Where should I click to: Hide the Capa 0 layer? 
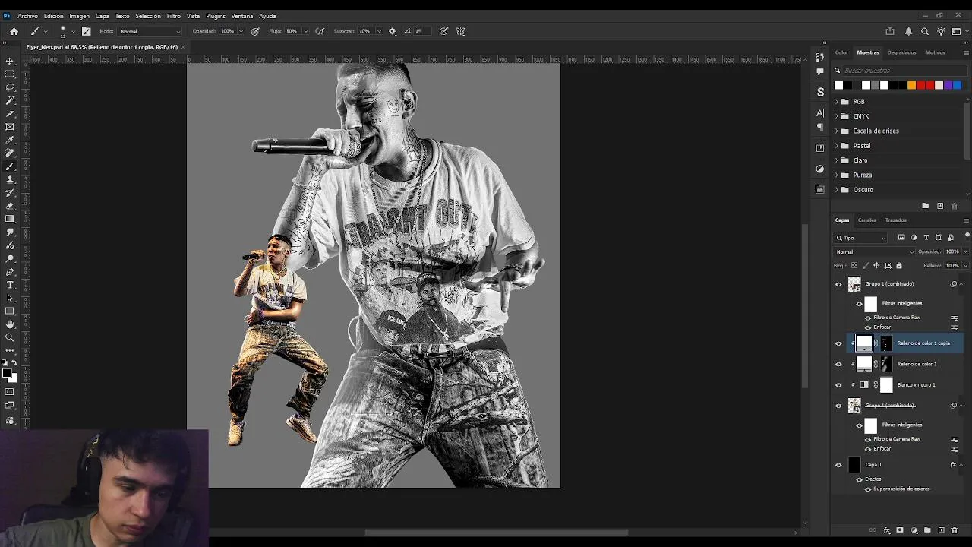point(838,465)
